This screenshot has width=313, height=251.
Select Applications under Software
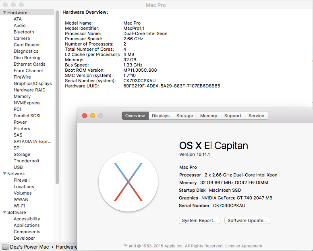click(x=27, y=225)
